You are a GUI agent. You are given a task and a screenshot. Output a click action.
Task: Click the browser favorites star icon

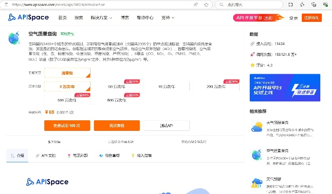[x=207, y=4]
